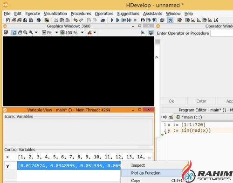Click the icon left of the lightbulb
The width and height of the screenshot is (233, 183).
click(143, 33)
